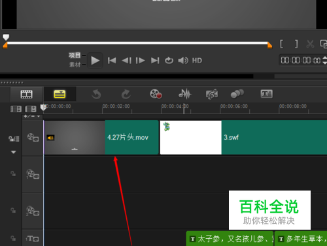The image size is (327, 246).
Task: Toggle ripple lock on Overlay track 2
Action: click(x=13, y=210)
